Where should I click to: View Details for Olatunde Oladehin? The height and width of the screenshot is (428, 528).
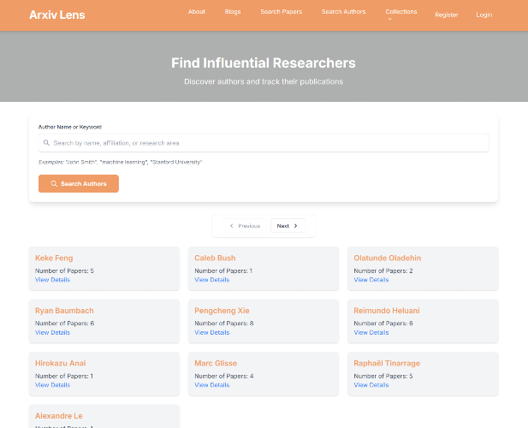tap(371, 280)
